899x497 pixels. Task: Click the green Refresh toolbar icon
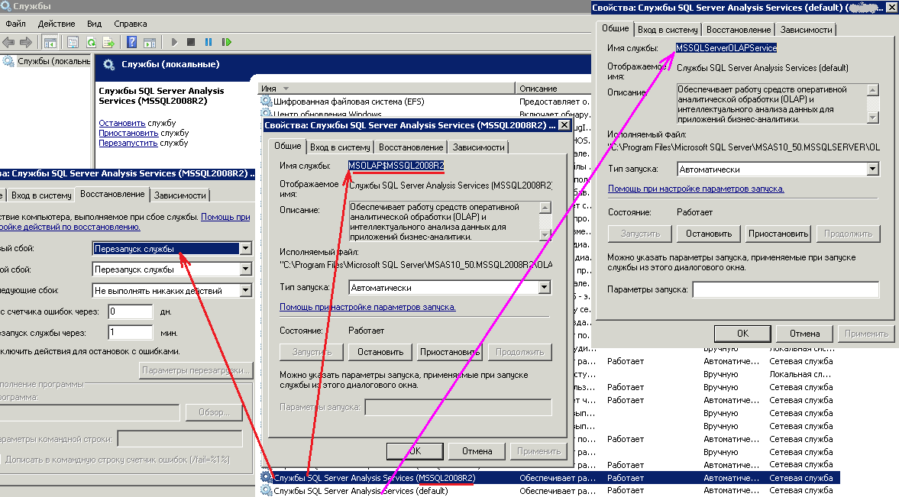pyautogui.click(x=91, y=42)
